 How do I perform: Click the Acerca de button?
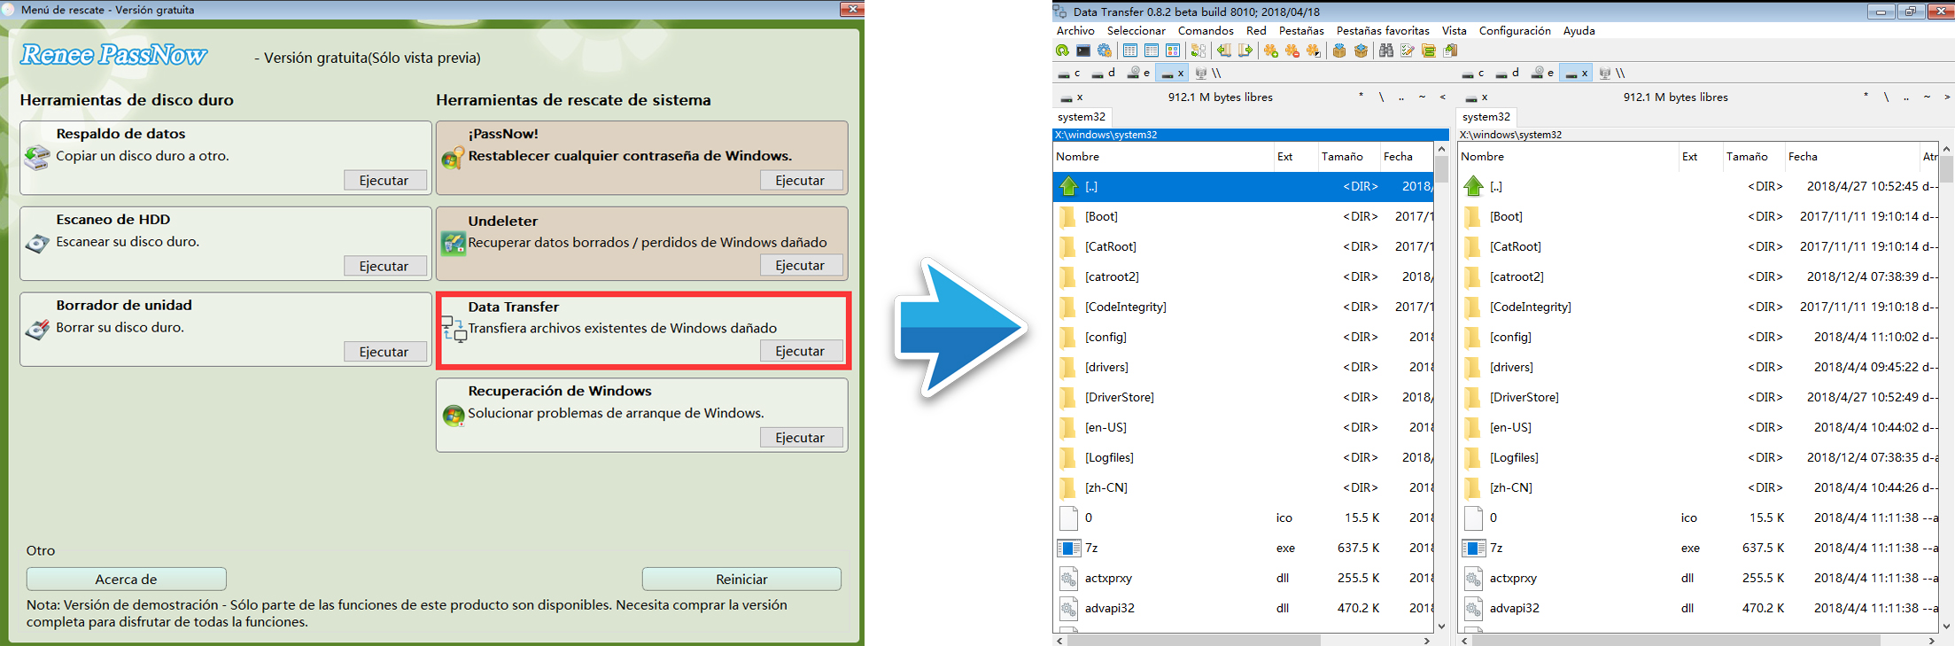(x=127, y=580)
